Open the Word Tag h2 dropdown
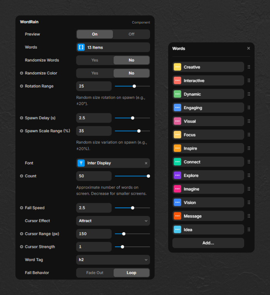 click(113, 260)
